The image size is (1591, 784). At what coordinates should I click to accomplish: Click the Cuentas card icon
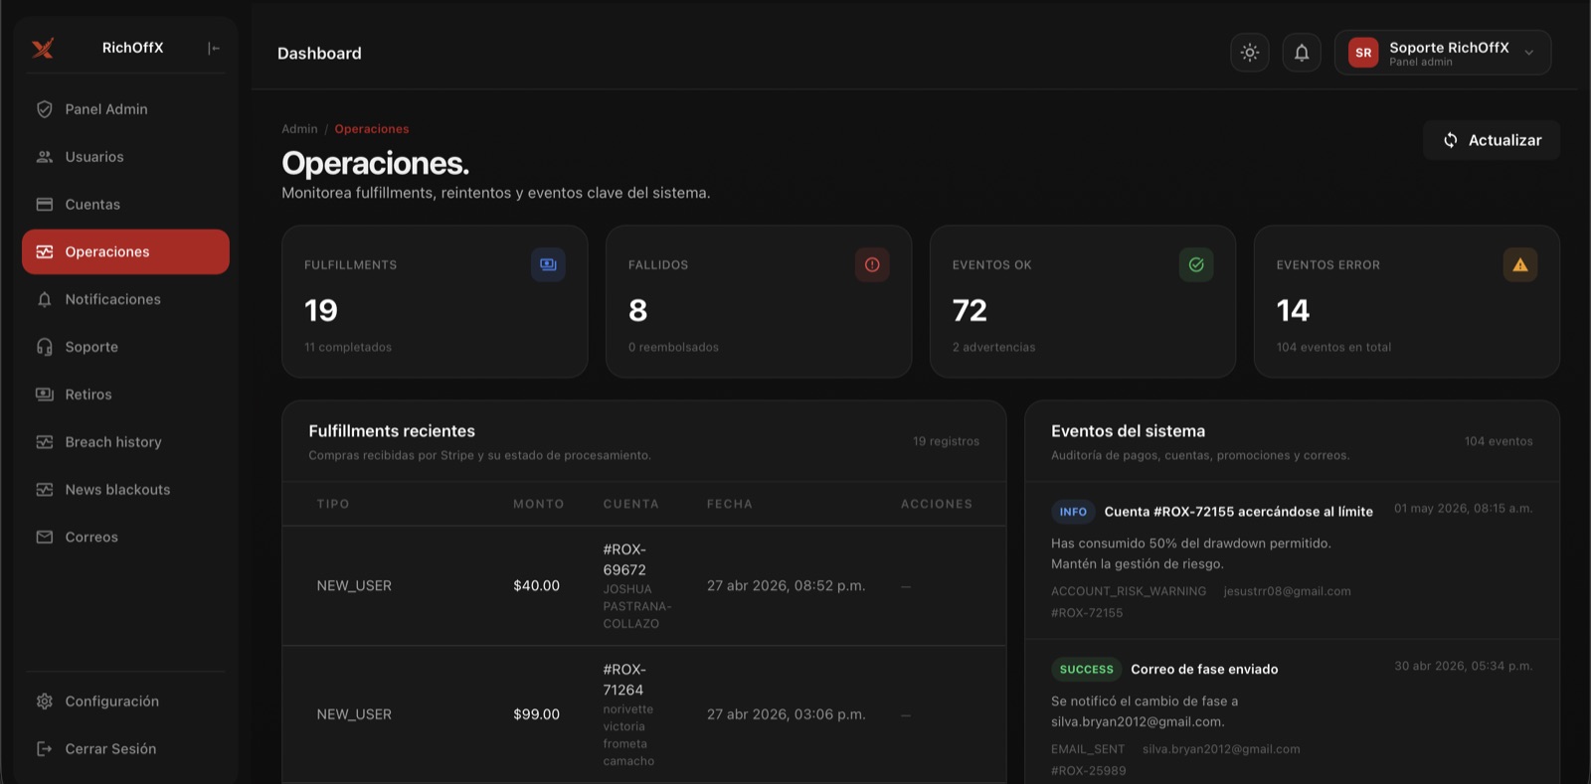(x=44, y=205)
